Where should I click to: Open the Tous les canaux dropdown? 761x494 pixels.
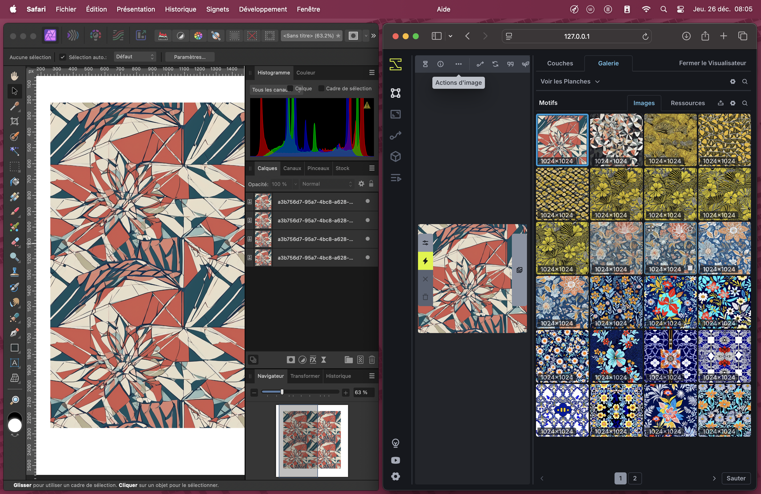click(276, 90)
